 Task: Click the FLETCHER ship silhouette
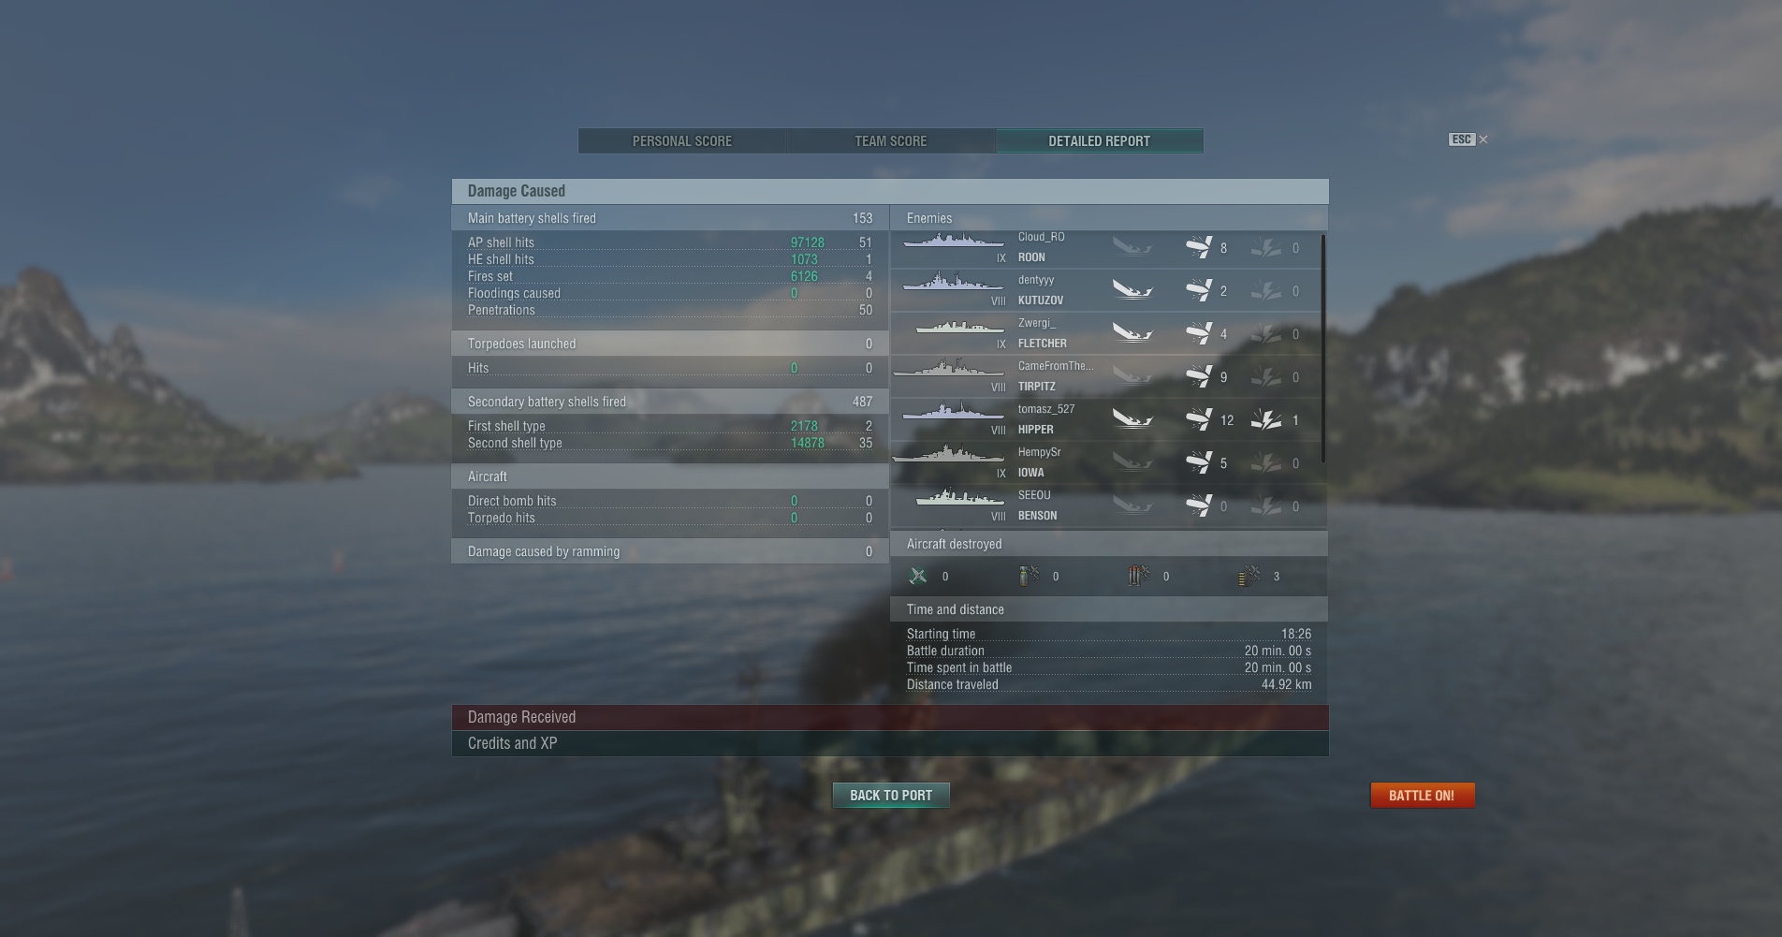[959, 328]
